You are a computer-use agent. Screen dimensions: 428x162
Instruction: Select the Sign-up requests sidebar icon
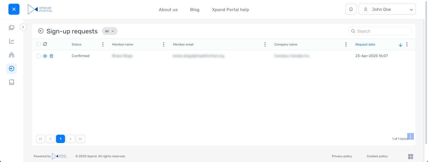point(12,69)
